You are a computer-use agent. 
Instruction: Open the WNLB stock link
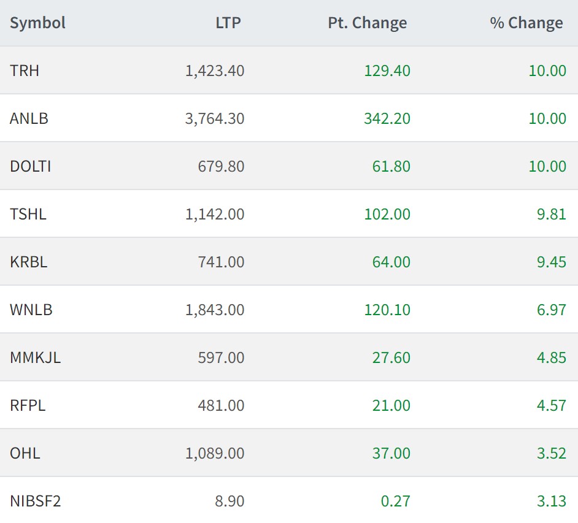click(x=31, y=310)
